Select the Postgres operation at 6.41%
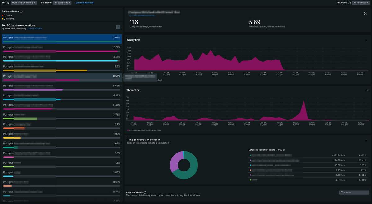 [x=62, y=97]
